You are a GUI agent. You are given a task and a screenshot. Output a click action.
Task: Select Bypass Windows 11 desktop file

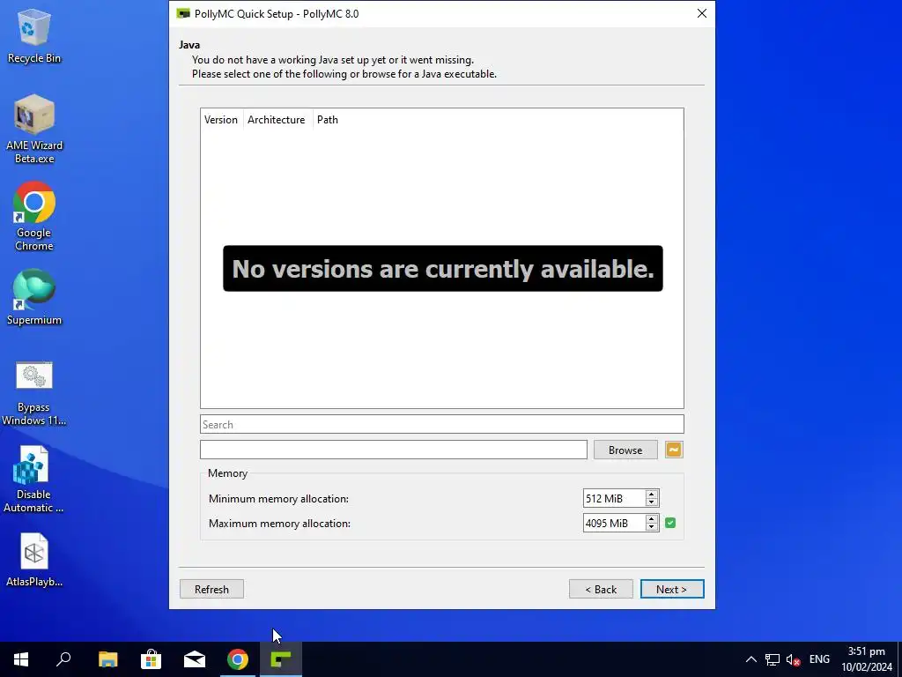click(x=34, y=394)
